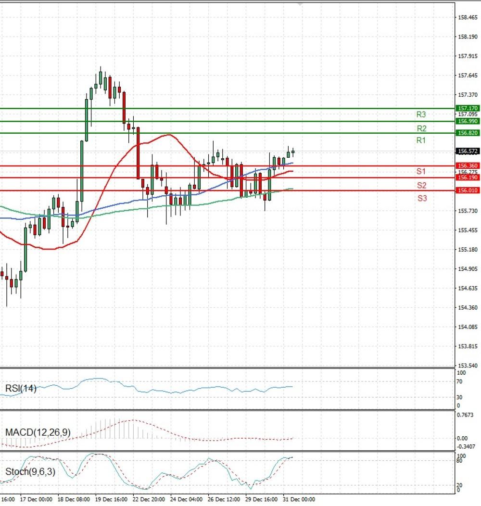Click the MACD(12,26,9) indicator label
Image resolution: width=481 pixels, height=506 pixels.
(x=38, y=432)
